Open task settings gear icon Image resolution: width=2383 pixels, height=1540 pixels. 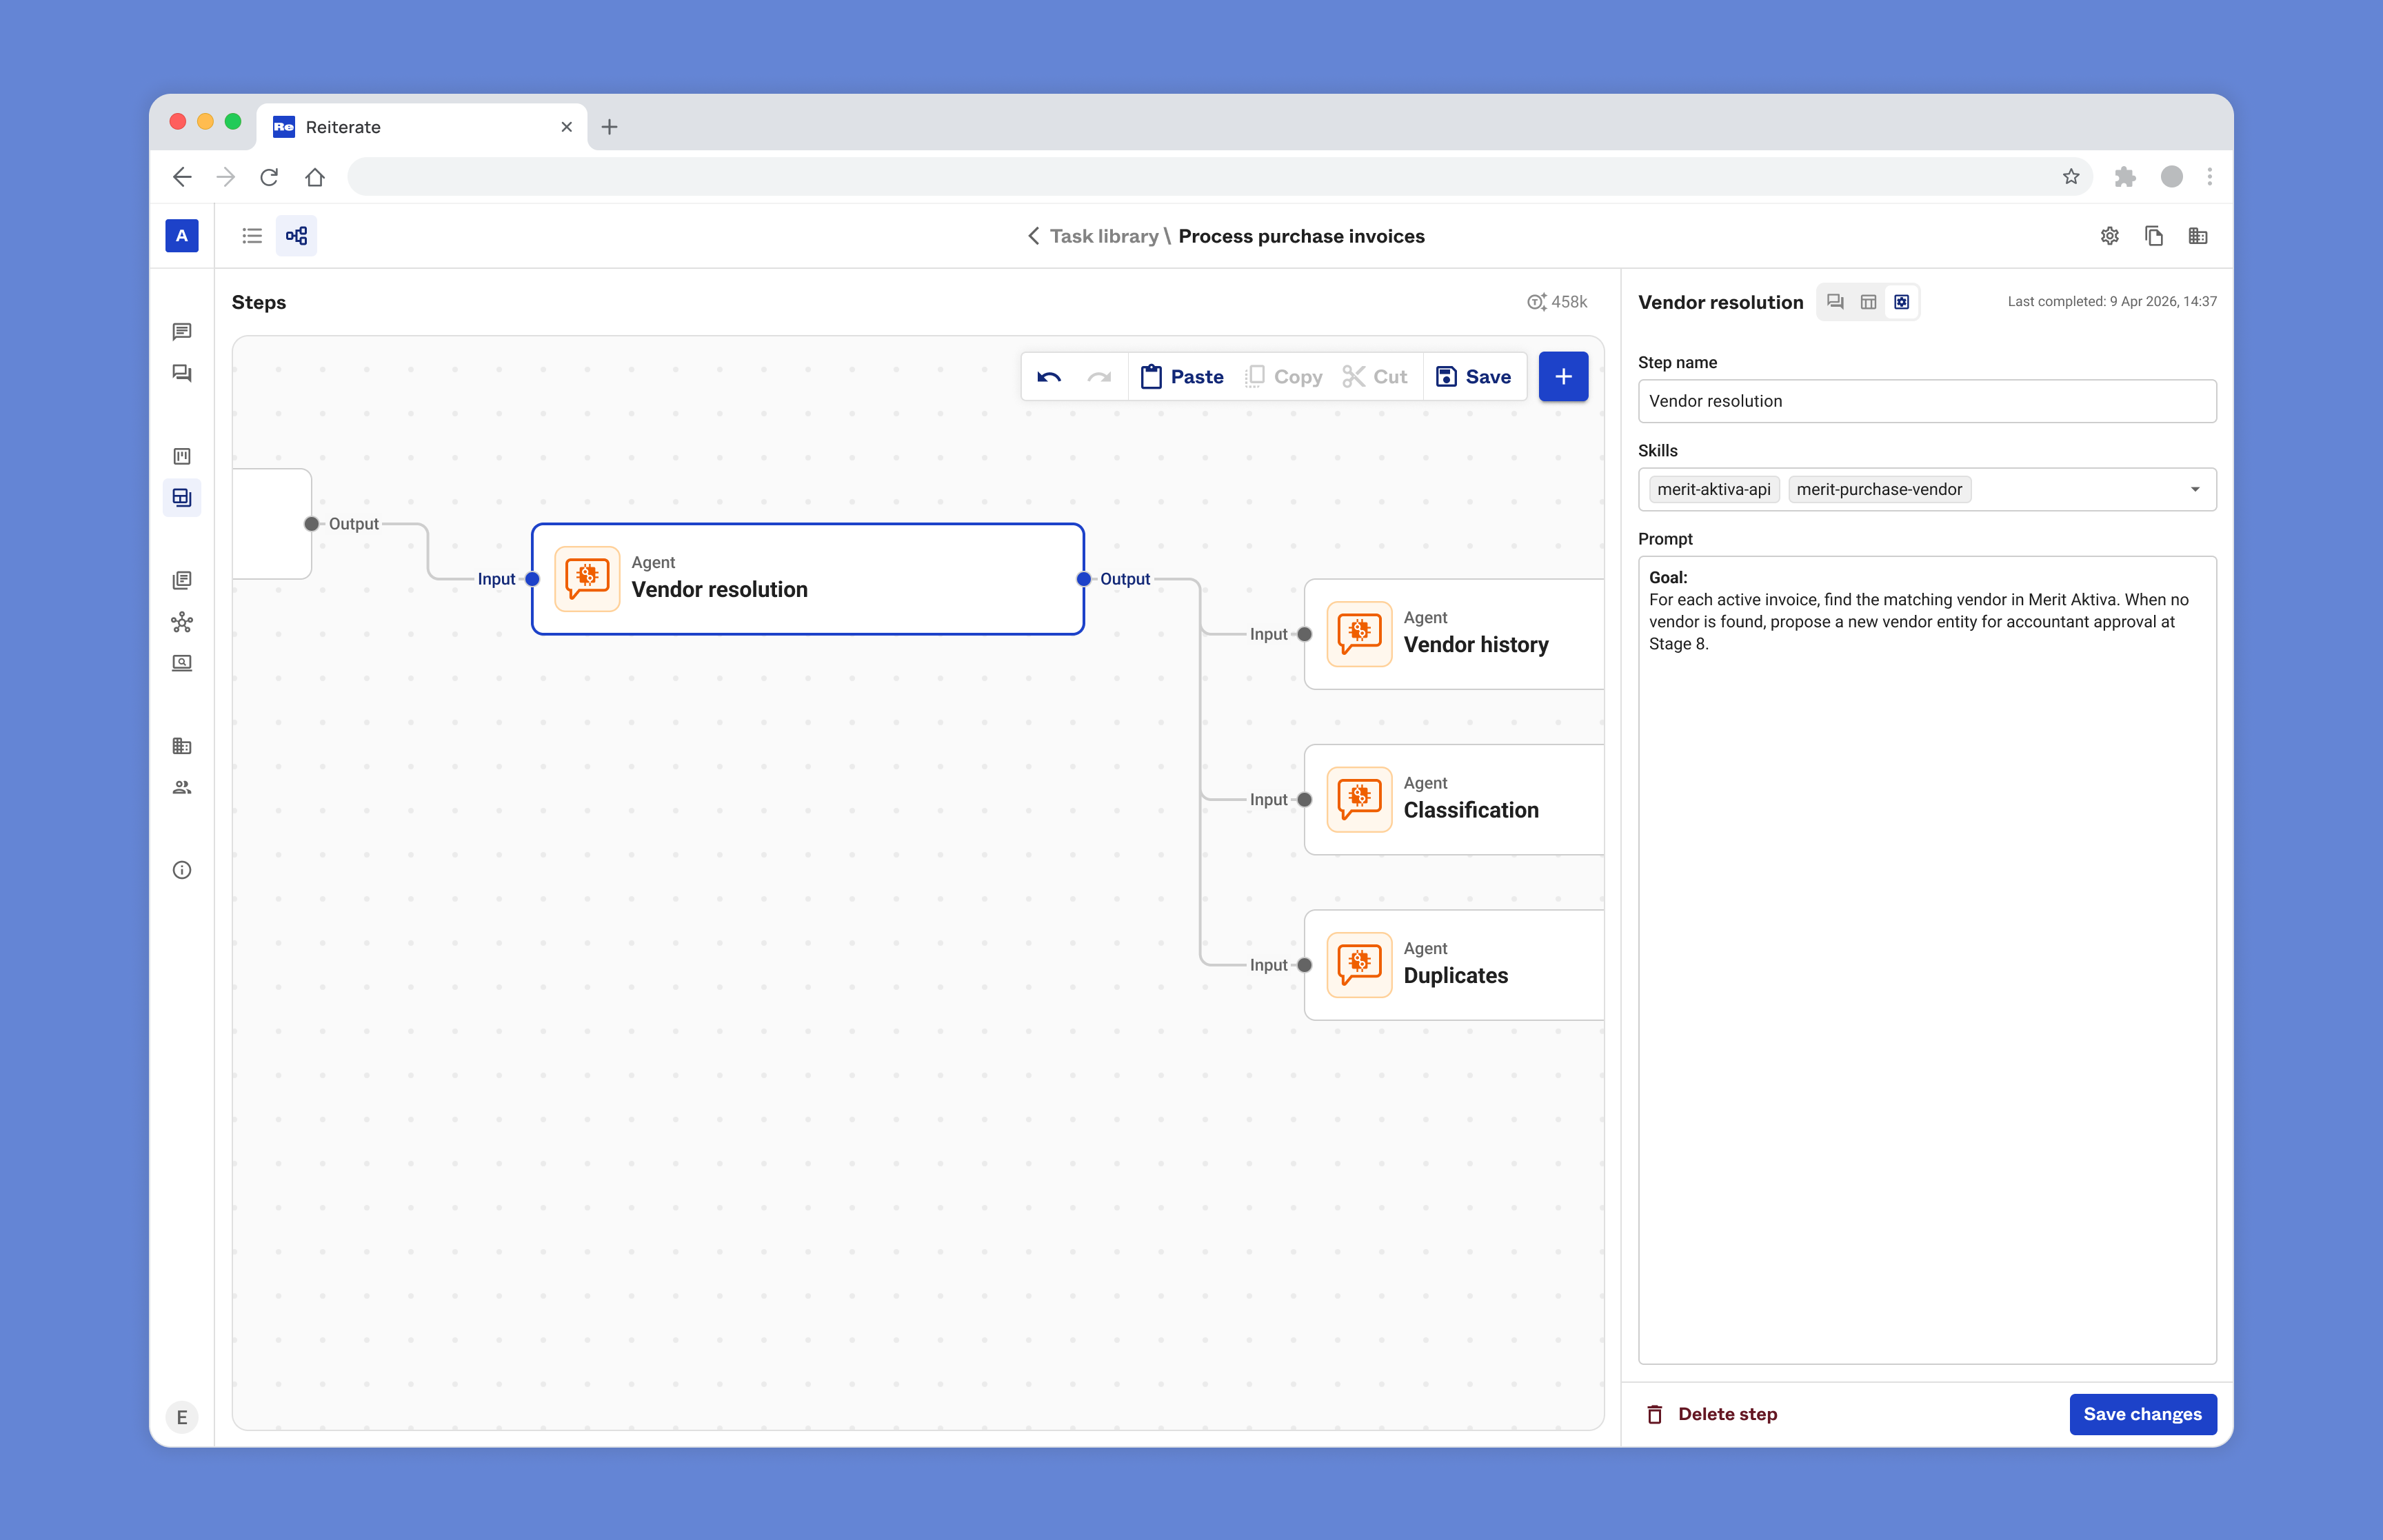point(2109,236)
